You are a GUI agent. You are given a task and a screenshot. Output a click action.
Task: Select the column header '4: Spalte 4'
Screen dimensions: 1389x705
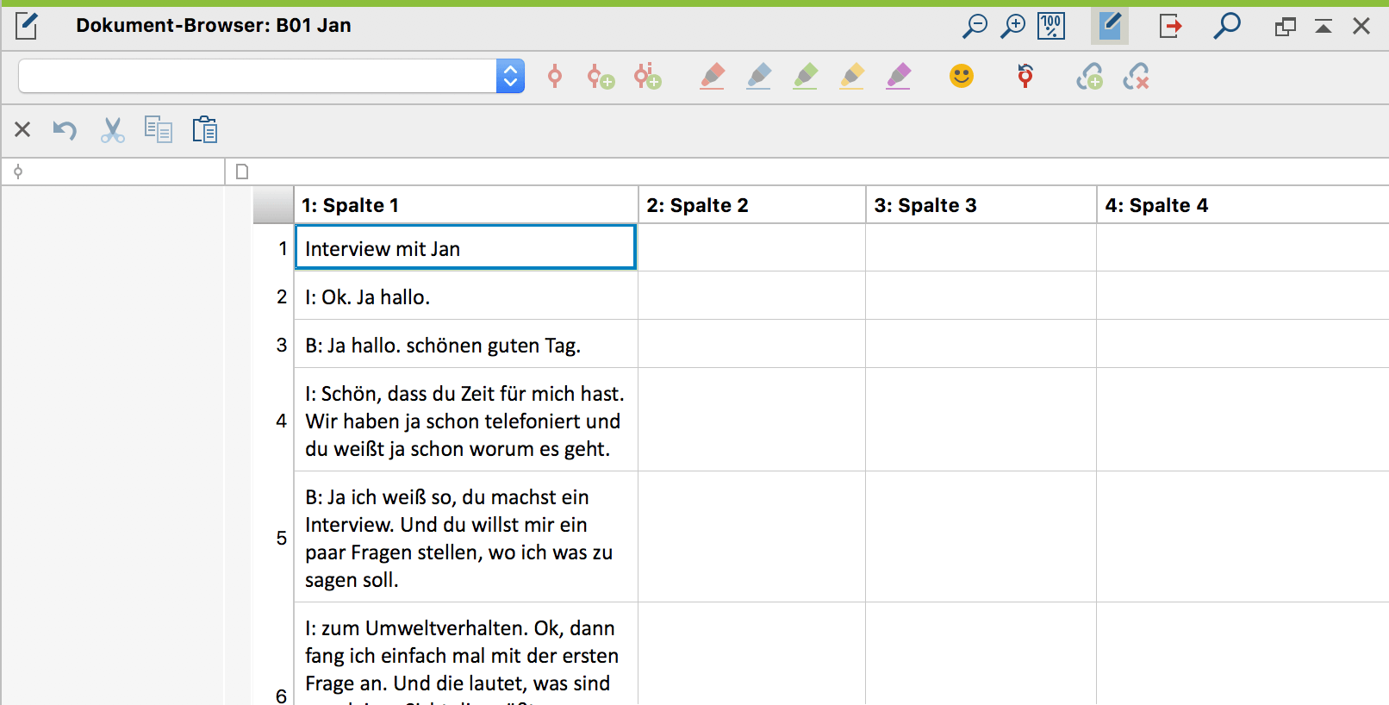click(1243, 205)
